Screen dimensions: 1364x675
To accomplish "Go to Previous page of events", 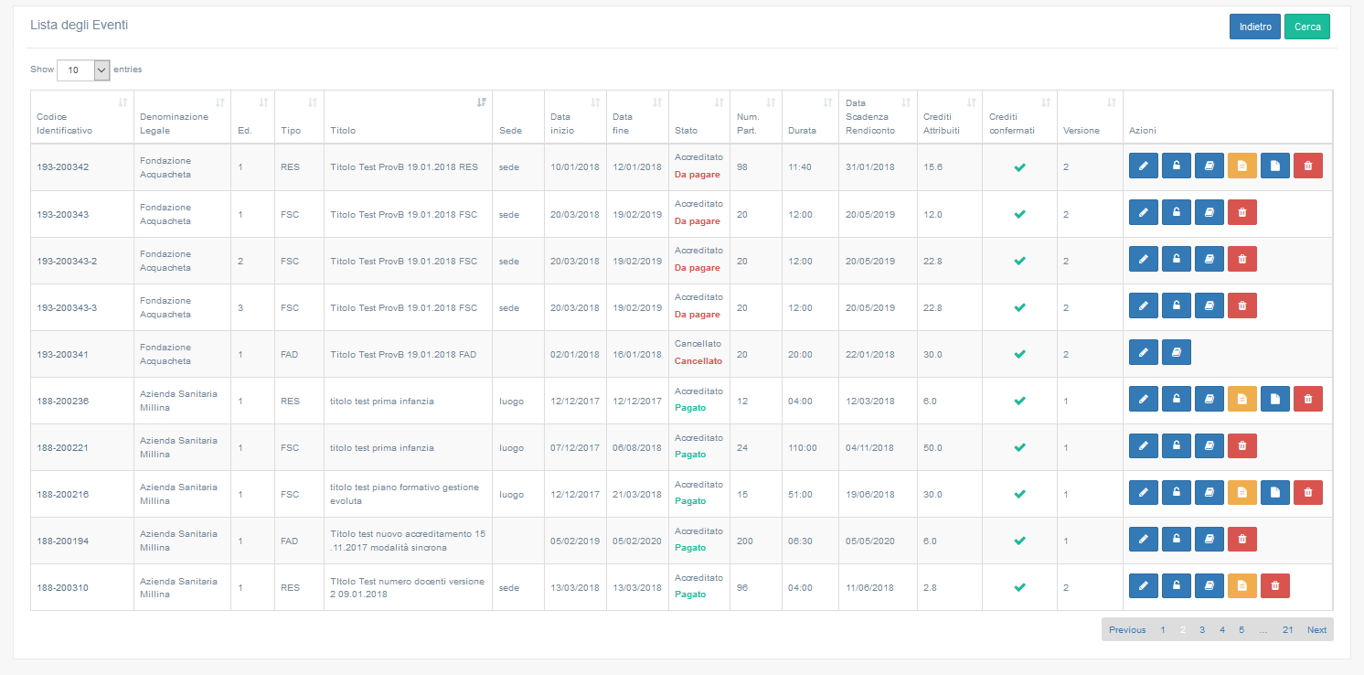I will tap(1127, 629).
